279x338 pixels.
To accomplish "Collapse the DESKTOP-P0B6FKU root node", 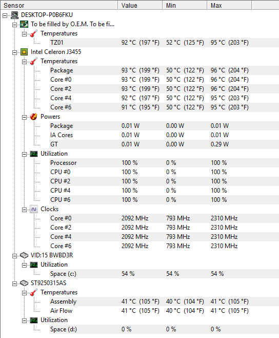I will pos(5,15).
